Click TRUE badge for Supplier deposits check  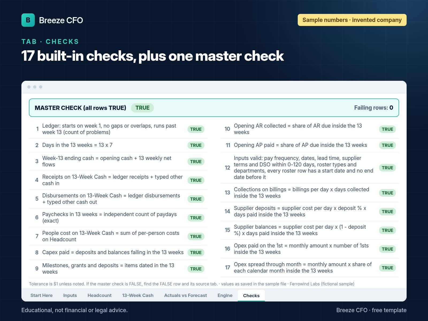[x=387, y=212]
